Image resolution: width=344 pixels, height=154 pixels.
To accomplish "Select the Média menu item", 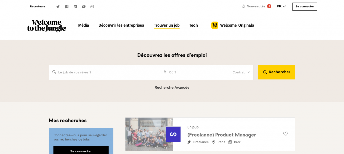I will click(84, 25).
